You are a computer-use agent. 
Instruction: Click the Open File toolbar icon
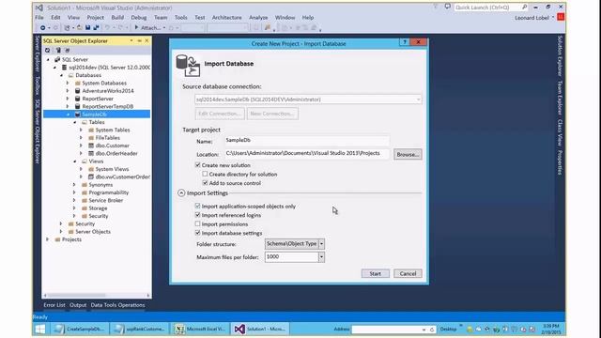[79, 27]
